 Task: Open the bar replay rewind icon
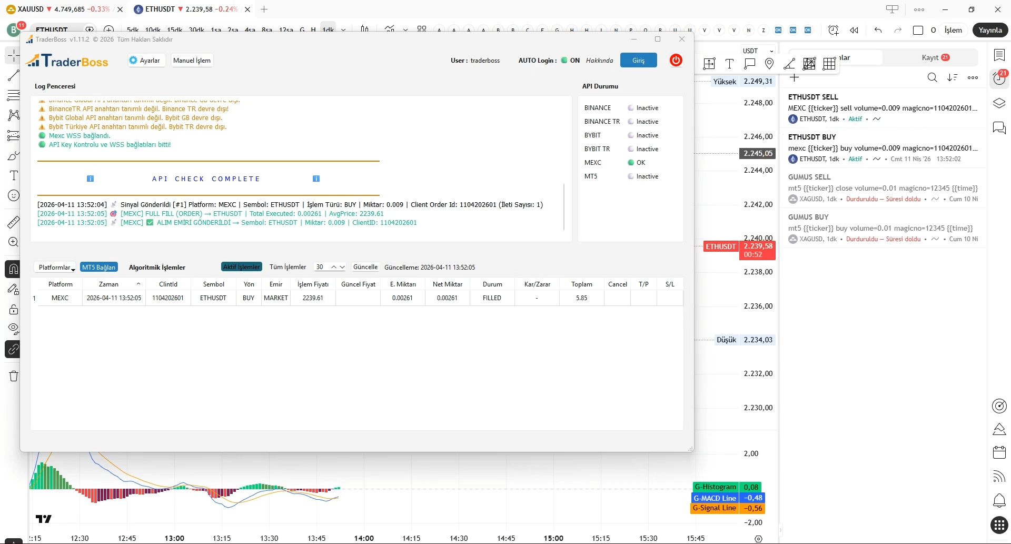pyautogui.click(x=854, y=30)
